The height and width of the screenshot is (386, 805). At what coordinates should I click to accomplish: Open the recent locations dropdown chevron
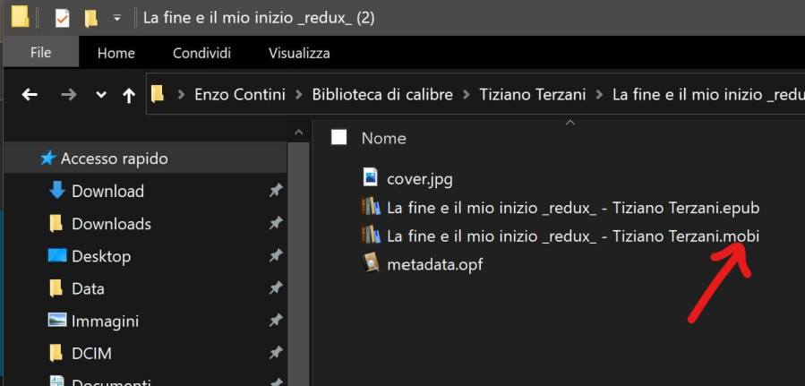(100, 95)
